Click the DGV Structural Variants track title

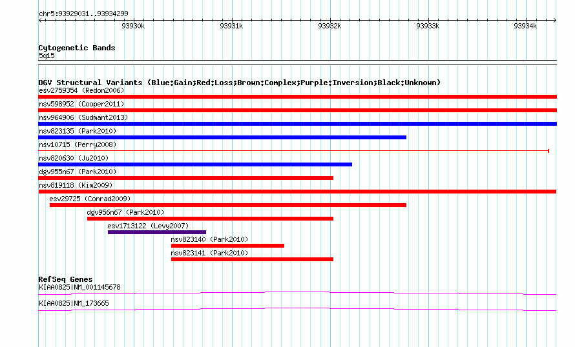point(239,83)
